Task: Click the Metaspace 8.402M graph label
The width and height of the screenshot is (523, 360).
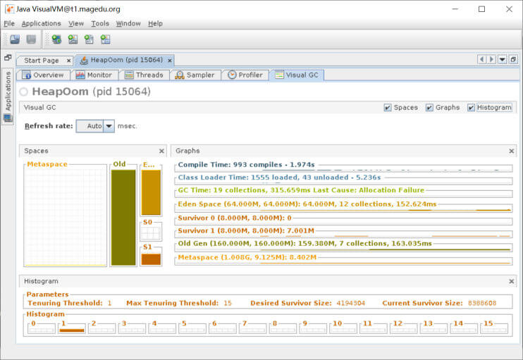Action: [247, 257]
